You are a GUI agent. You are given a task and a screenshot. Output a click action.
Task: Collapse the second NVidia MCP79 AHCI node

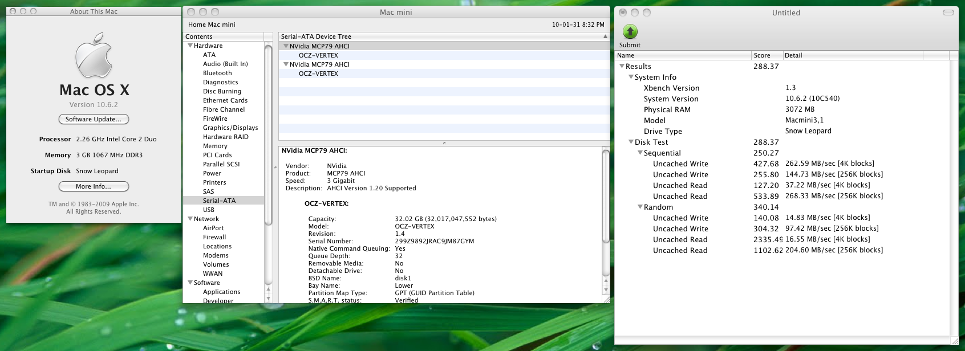tap(286, 64)
